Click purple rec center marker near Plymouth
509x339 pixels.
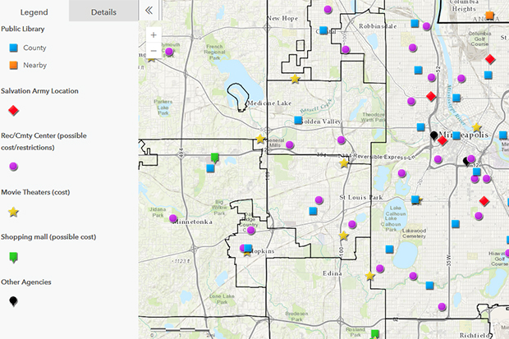(169, 52)
